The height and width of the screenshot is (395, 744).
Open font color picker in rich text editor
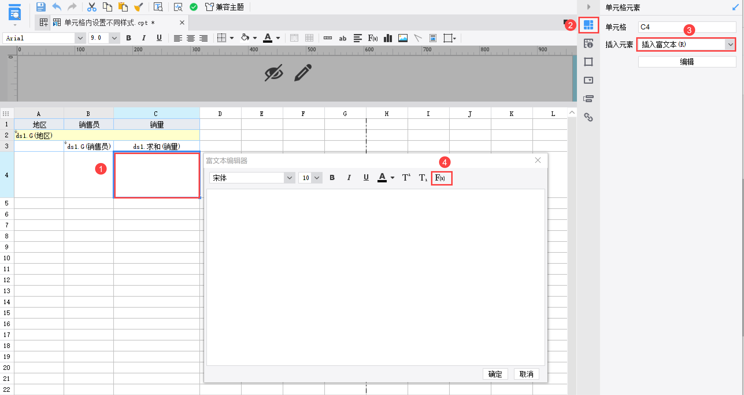[392, 178]
